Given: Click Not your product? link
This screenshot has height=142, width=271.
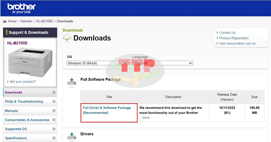Looking at the screenshot, I should click(23, 82).
